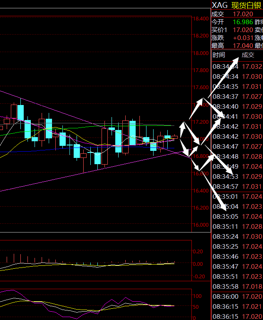Click the 今开 value 16.986
Image resolution: width=263 pixels, height=320 pixels.
243,22
